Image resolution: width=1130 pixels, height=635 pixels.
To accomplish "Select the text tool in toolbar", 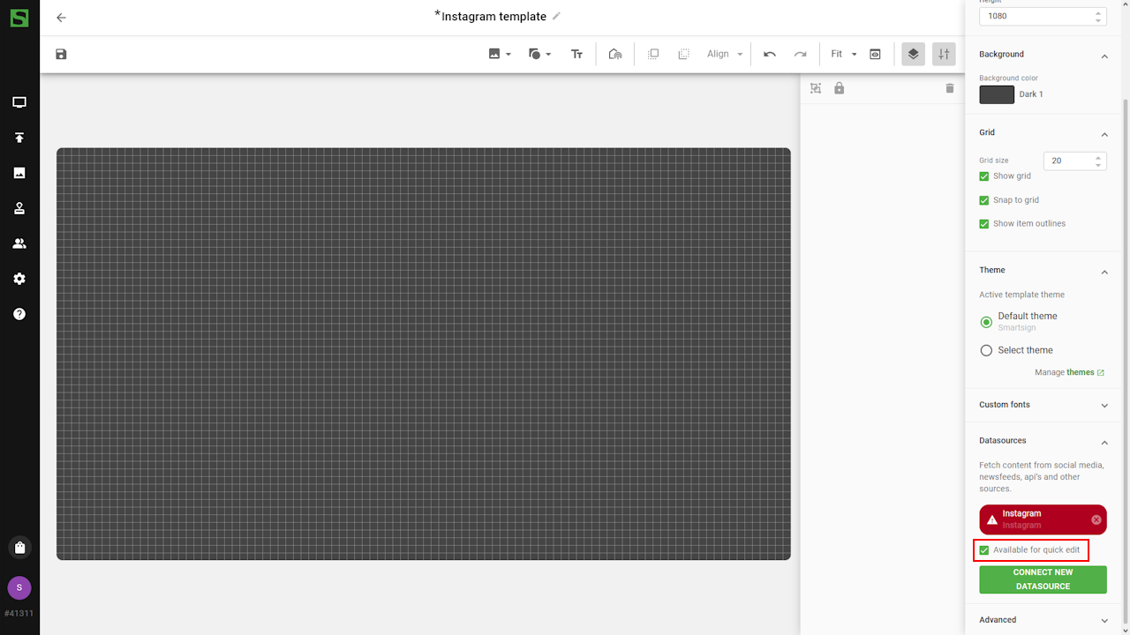I will coord(576,55).
